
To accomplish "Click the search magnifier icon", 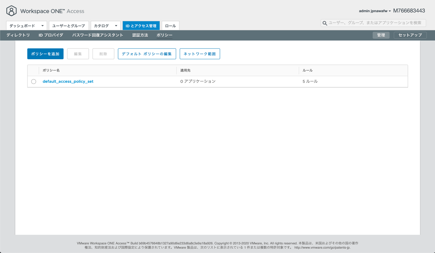I will click(325, 23).
